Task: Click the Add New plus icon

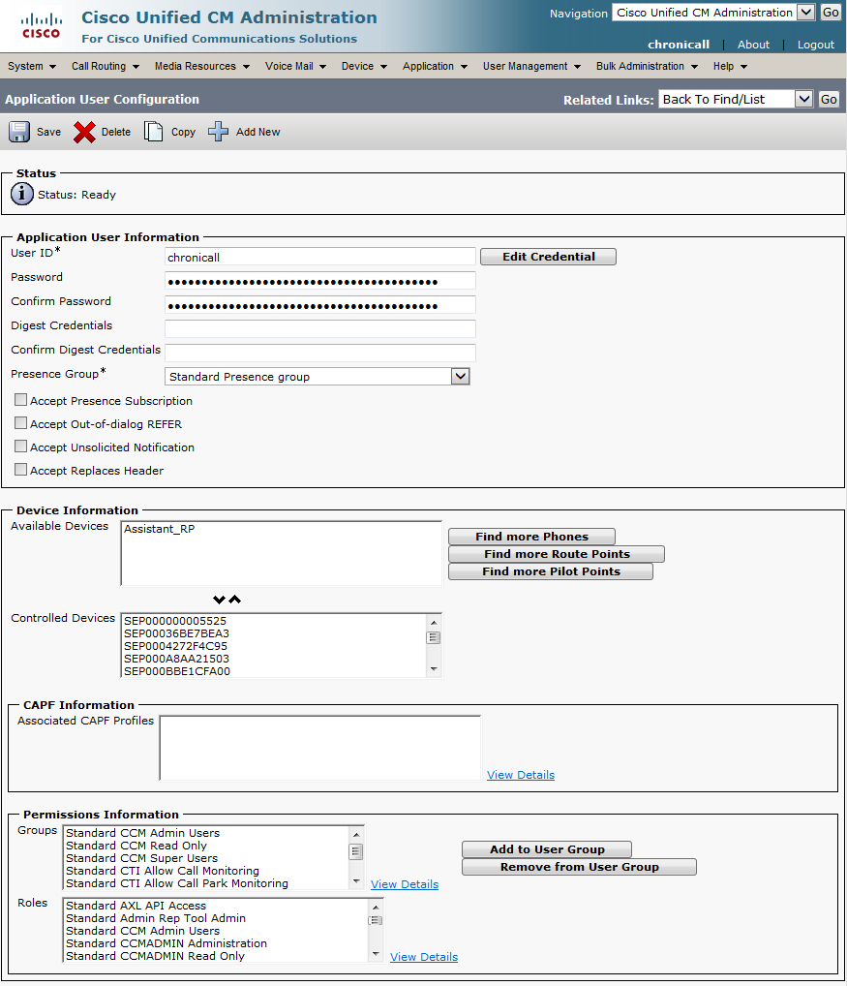Action: [219, 132]
